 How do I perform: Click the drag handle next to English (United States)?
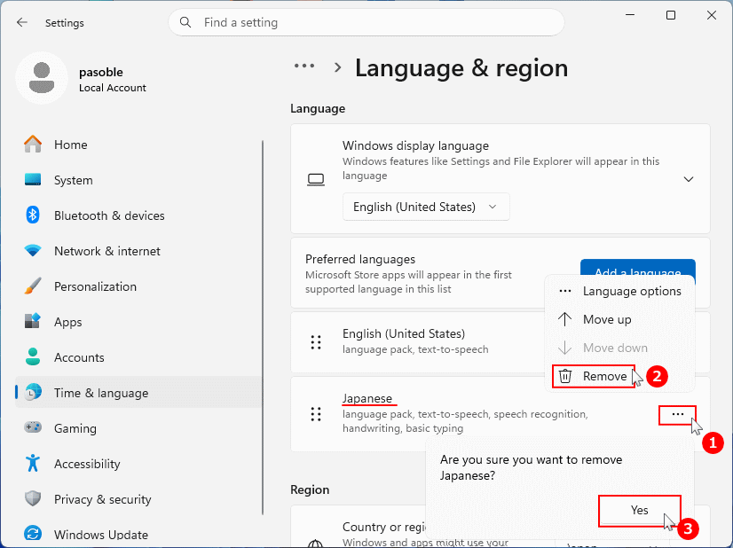(316, 342)
